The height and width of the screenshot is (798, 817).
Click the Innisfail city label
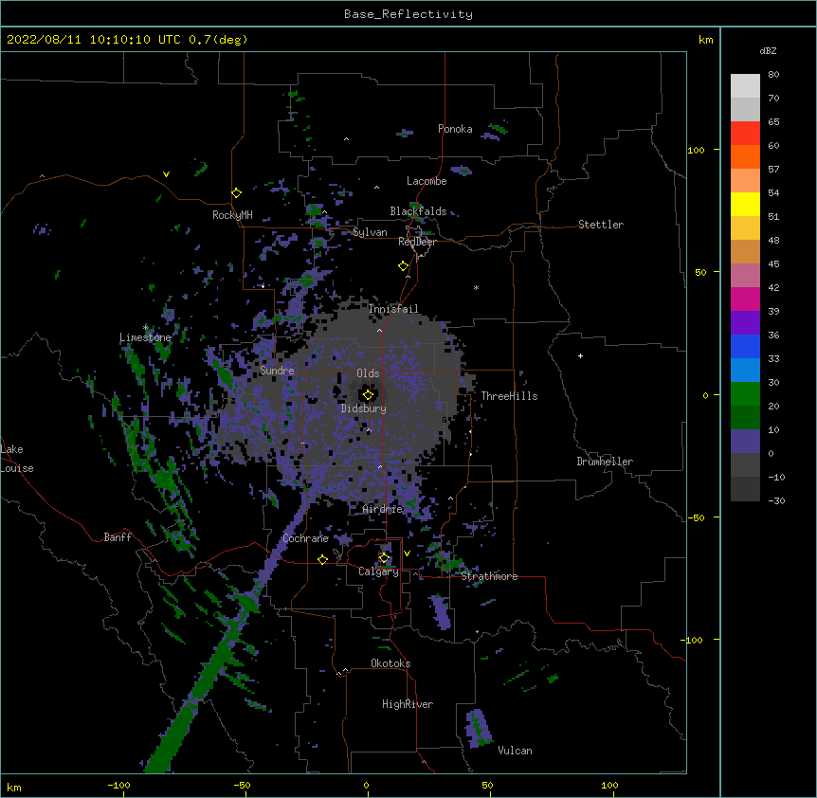(x=393, y=309)
